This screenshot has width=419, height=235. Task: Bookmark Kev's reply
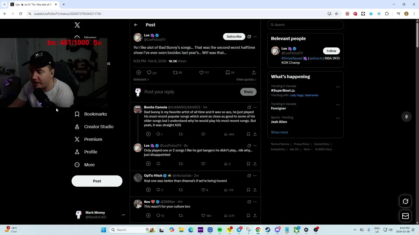click(248, 216)
